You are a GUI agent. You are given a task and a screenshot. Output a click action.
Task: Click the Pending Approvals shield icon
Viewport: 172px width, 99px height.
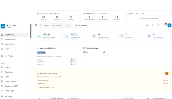click(94, 36)
